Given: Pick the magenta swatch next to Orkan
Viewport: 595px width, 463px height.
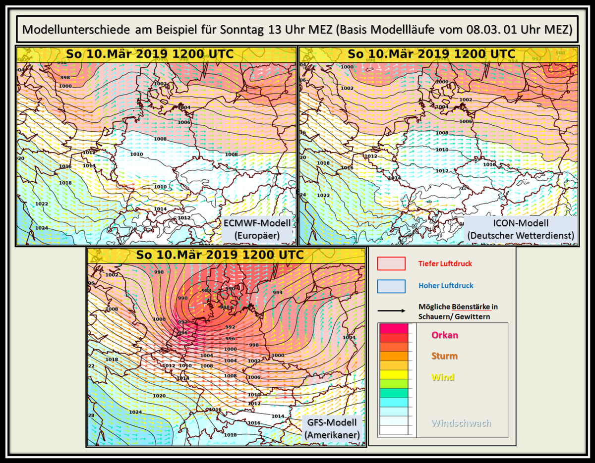Looking at the screenshot, I should click(393, 328).
